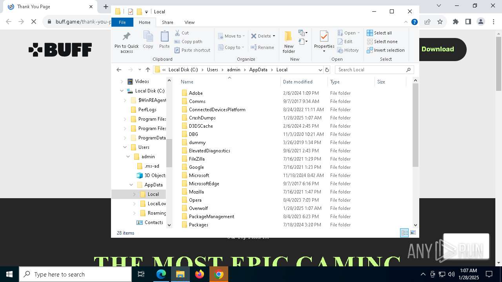Click Select none in ribbon

[382, 42]
